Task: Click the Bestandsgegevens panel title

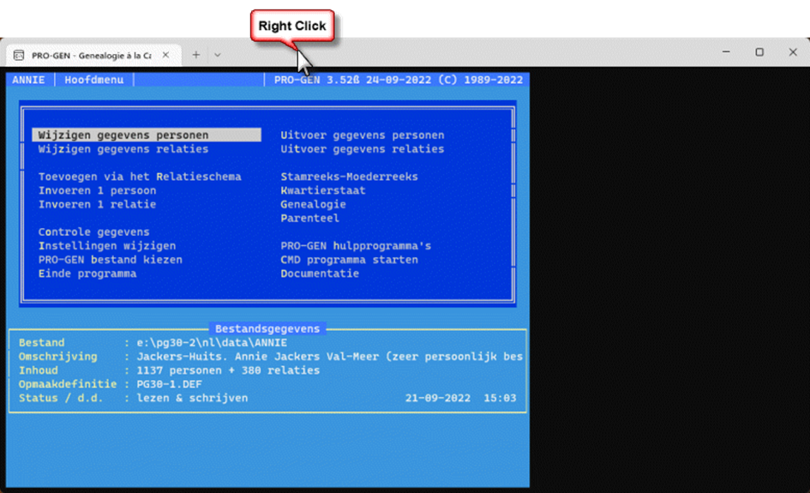Action: click(x=267, y=328)
